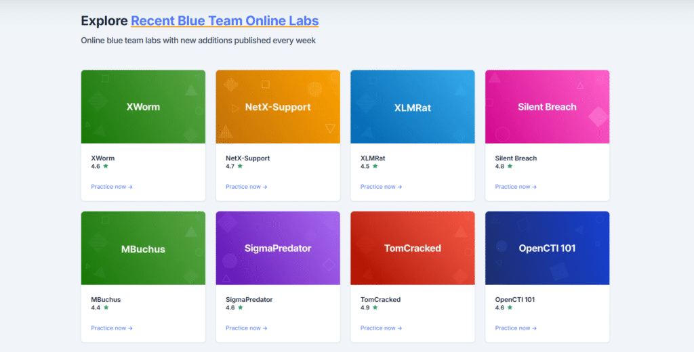Click the 4.5 rating value for XLMRat
The width and height of the screenshot is (694, 352).
pyautogui.click(x=365, y=167)
